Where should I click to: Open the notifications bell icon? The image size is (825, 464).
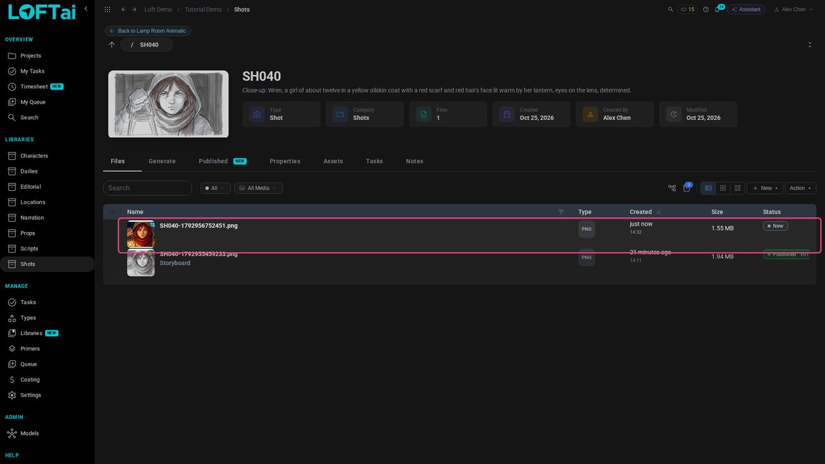click(x=717, y=10)
